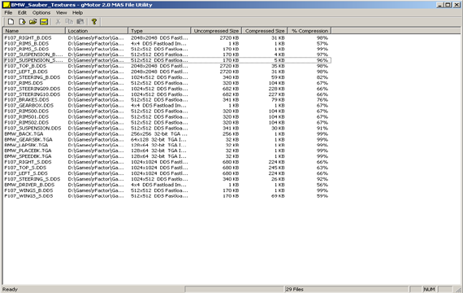Click the page-with-arrow toolbar icon
The width and height of the screenshot is (463, 293).
[22, 22]
